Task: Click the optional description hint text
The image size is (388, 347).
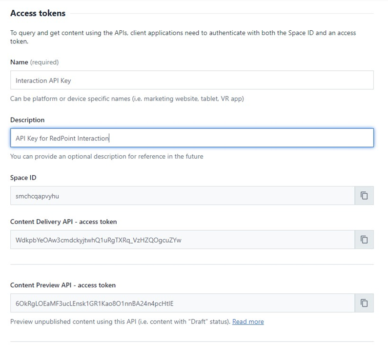Action: (106, 157)
